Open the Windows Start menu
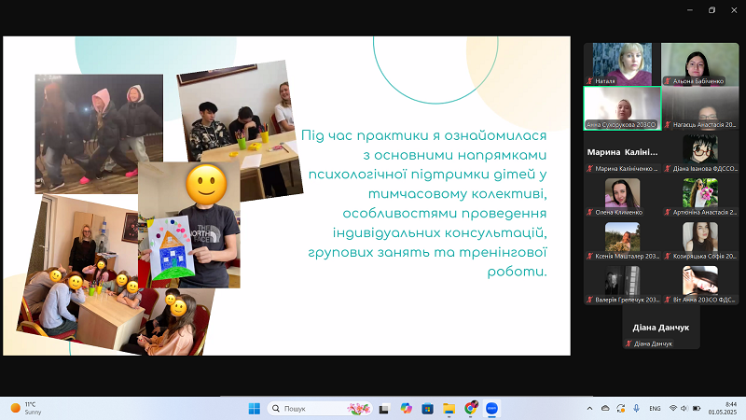This screenshot has width=746, height=420. (x=254, y=409)
